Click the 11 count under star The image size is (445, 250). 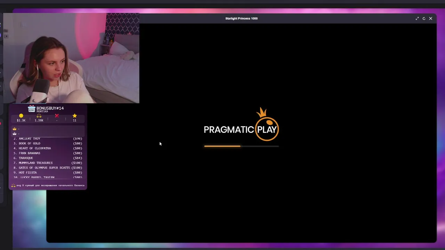74,120
